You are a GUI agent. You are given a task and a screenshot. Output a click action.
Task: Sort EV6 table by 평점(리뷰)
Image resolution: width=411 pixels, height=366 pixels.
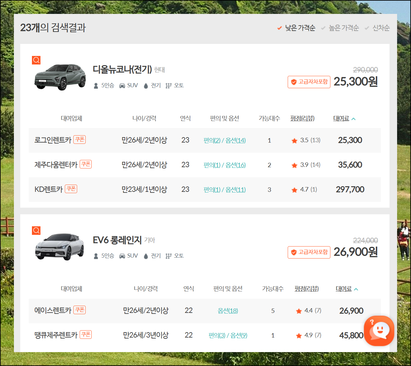307,289
